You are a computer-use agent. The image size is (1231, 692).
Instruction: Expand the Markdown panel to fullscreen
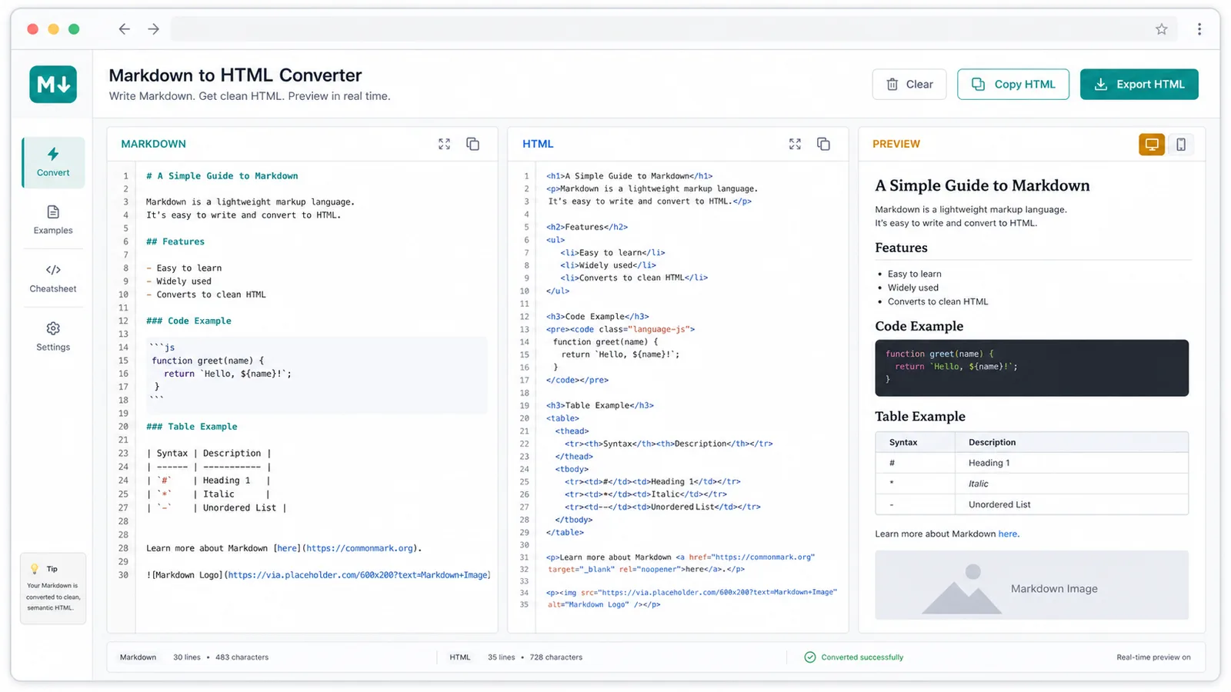click(444, 144)
